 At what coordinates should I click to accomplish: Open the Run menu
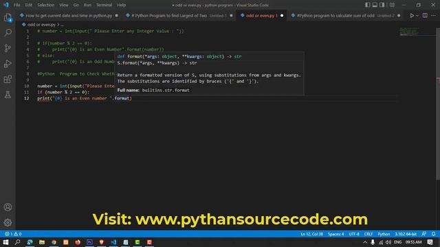pyautogui.click(x=87, y=5)
